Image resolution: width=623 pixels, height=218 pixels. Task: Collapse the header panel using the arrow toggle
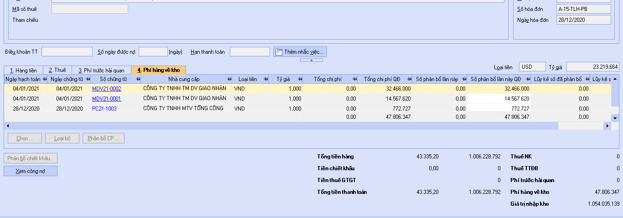tap(311, 60)
